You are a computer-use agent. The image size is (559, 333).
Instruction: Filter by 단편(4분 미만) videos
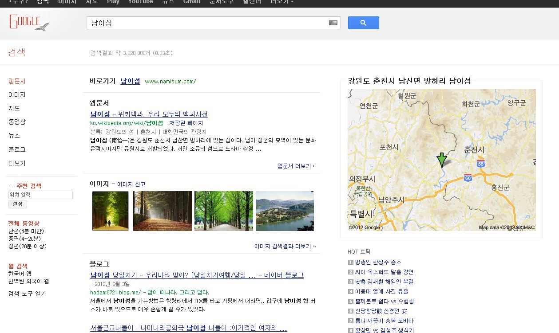(x=26, y=231)
